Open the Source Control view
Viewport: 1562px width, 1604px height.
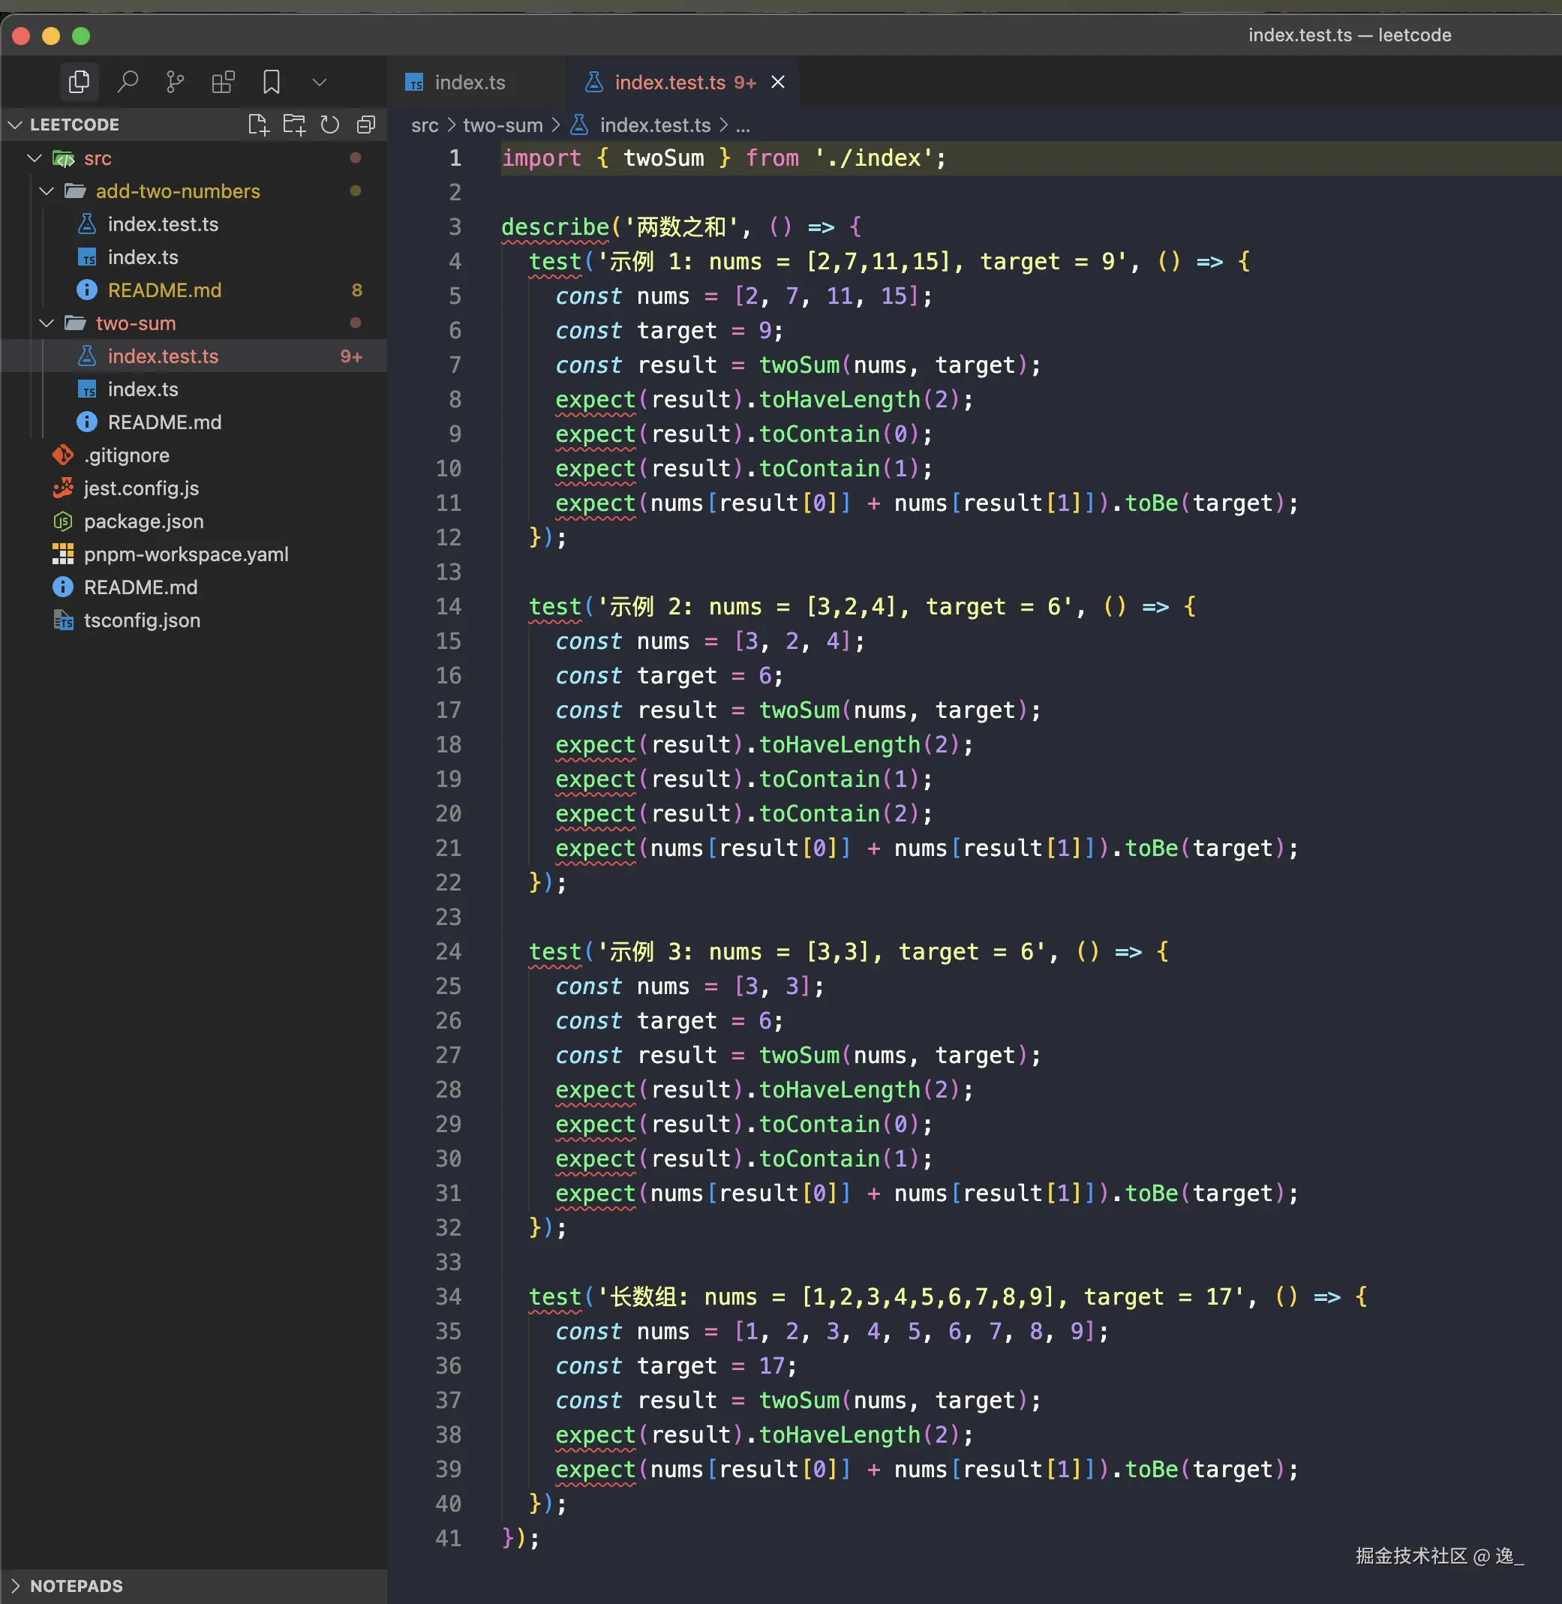point(175,82)
